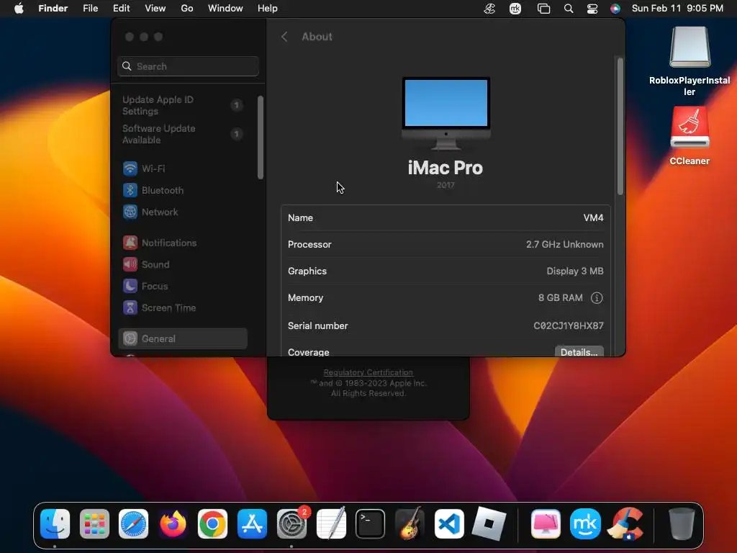Click the Memory info icon
737x553 pixels.
pyautogui.click(x=597, y=297)
